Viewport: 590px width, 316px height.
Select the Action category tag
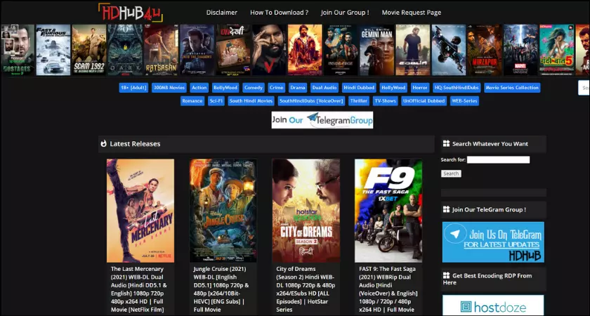tap(199, 88)
